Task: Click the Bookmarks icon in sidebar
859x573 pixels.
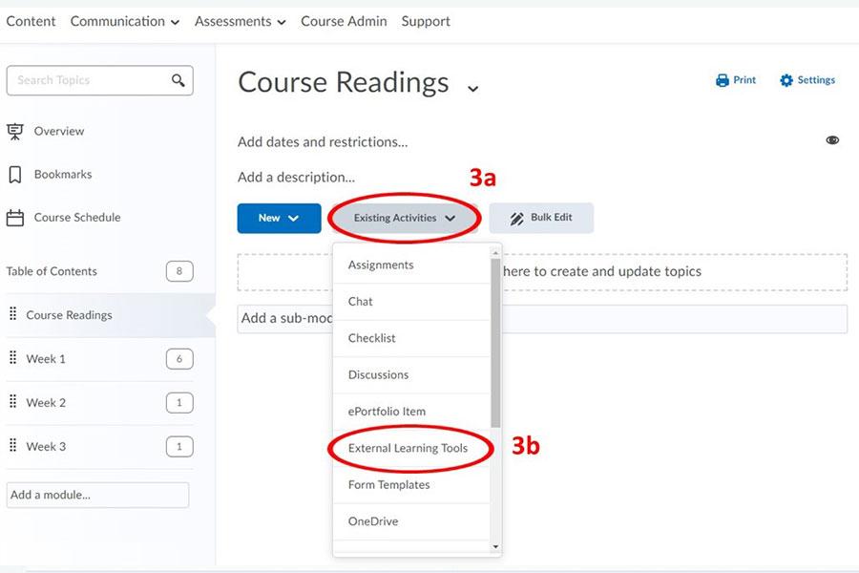Action: (15, 175)
